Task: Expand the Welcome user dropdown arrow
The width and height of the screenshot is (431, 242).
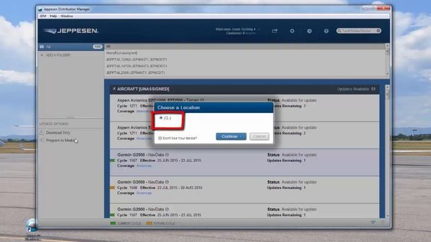Action: tap(259, 29)
